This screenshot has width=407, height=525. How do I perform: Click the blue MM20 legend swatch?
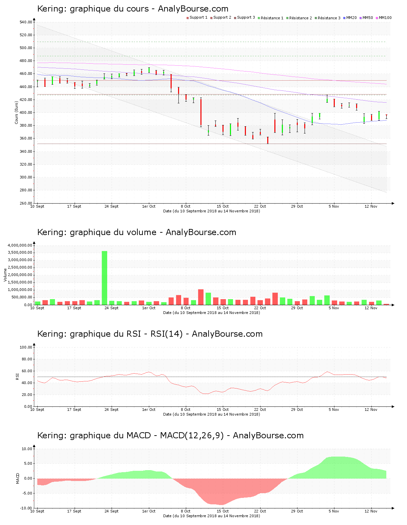tap(345, 18)
